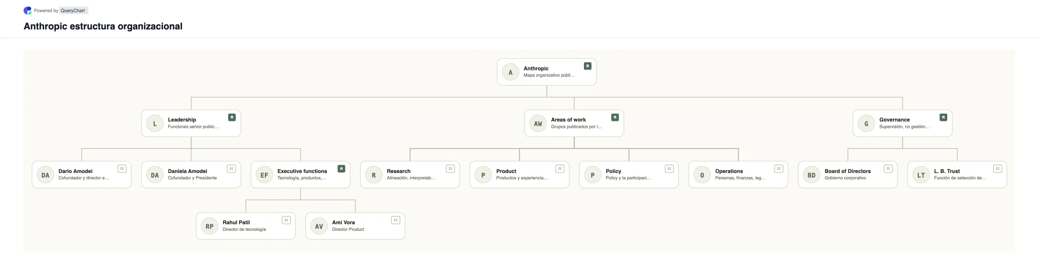Select the Board of Directors name

tap(847, 171)
